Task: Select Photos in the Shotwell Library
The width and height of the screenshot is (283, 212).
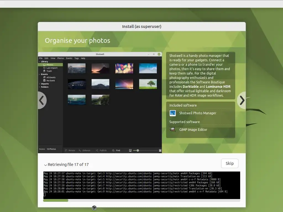Action: point(50,65)
